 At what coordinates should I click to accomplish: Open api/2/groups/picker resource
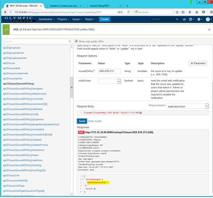[x=13, y=53]
